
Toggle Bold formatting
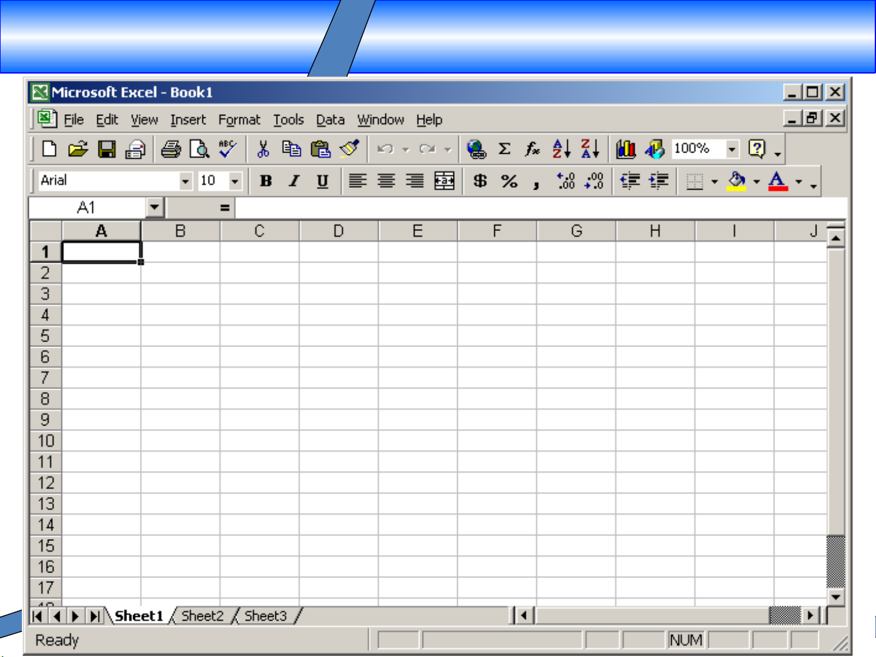(x=266, y=181)
